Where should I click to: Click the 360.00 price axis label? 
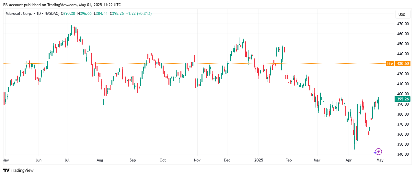(403, 134)
